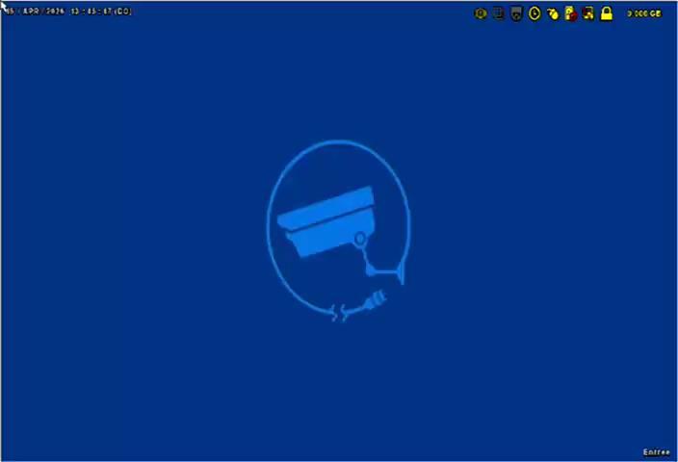Click the yellow clock schedule icon

click(535, 13)
